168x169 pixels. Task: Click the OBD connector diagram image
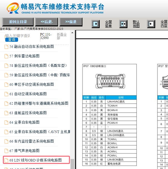coord(110,81)
